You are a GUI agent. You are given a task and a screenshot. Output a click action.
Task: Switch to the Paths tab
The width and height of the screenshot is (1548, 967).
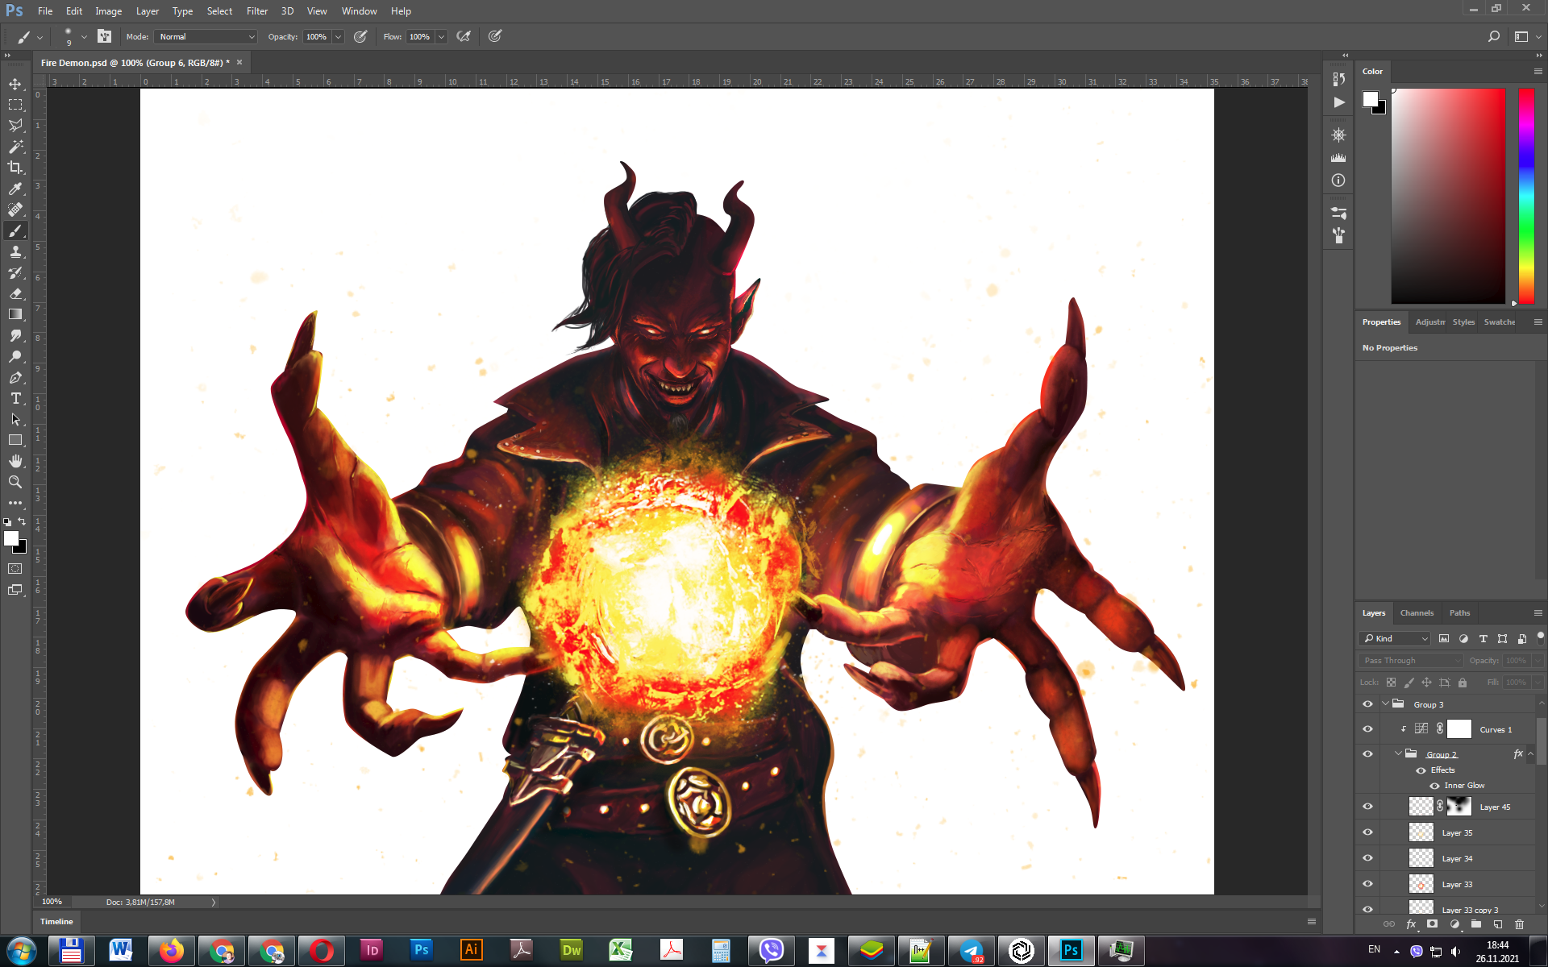1459,613
